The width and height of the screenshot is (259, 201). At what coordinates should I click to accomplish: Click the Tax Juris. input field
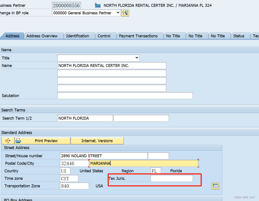(x=172, y=178)
